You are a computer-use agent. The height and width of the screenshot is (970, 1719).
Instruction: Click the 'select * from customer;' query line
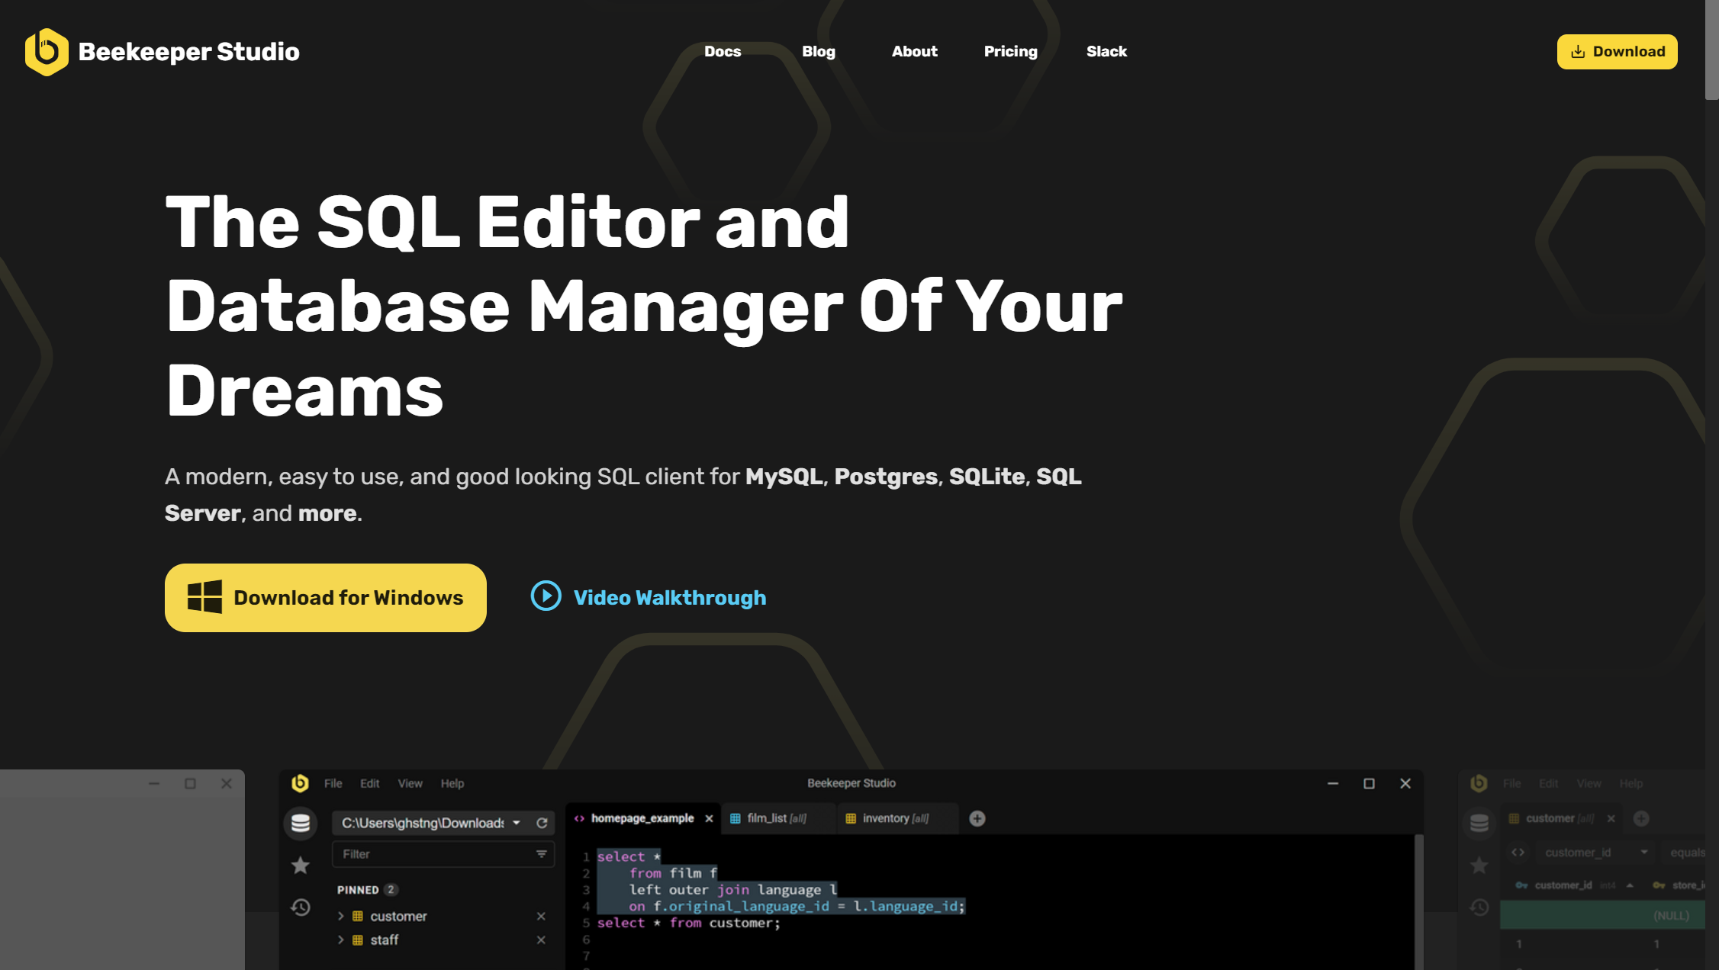689,923
